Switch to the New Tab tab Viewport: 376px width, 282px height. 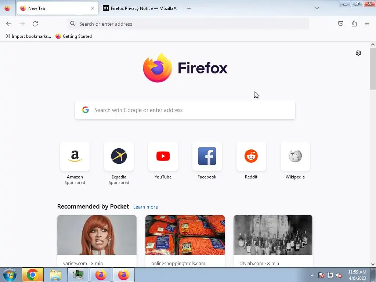[58, 8]
